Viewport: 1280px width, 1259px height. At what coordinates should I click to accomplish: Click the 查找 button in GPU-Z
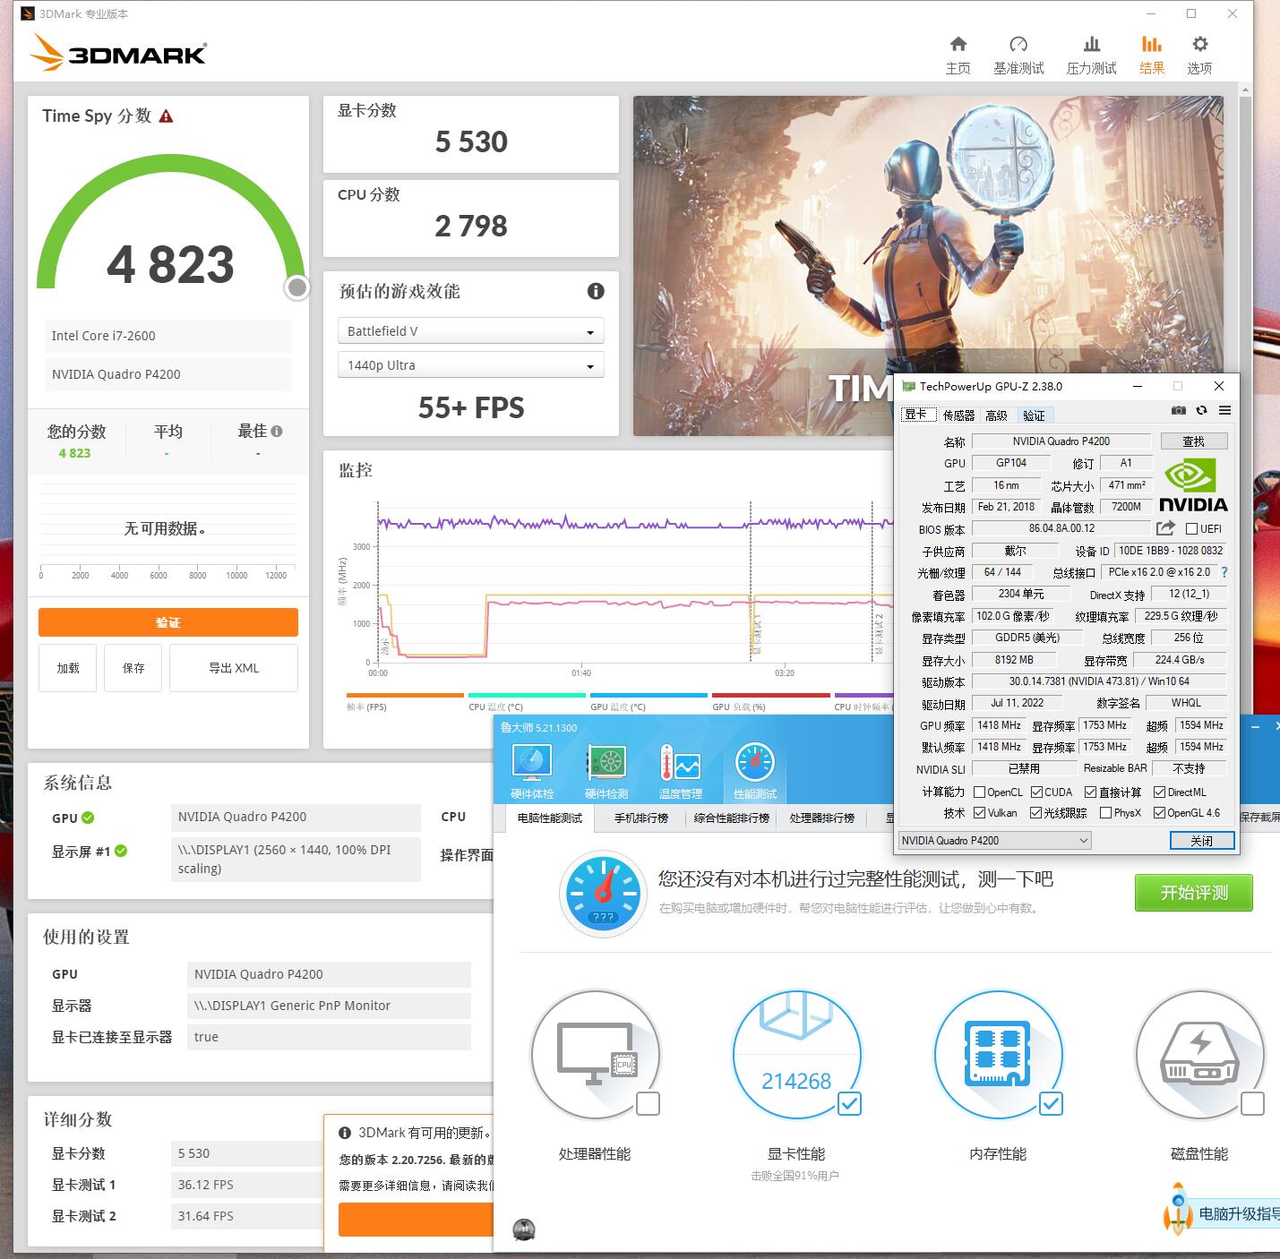1194,441
